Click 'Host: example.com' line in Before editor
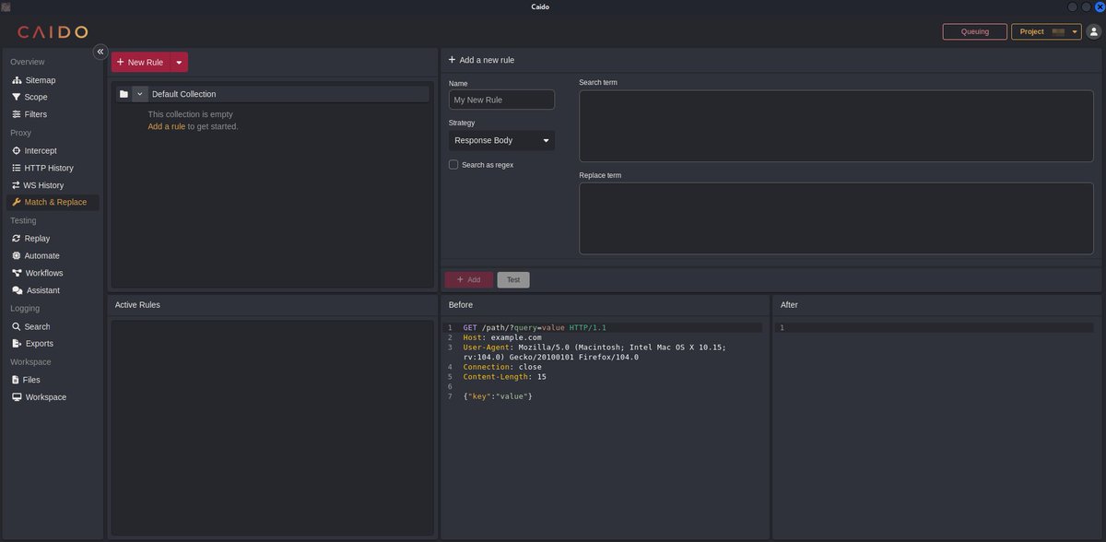 (502, 337)
